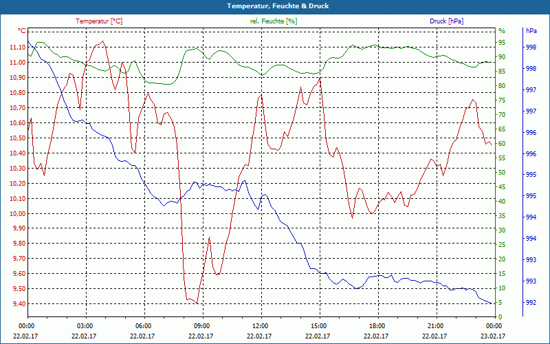This screenshot has width=550, height=344.
Task: Click the green humidity axis value "40"
Action: [502, 201]
